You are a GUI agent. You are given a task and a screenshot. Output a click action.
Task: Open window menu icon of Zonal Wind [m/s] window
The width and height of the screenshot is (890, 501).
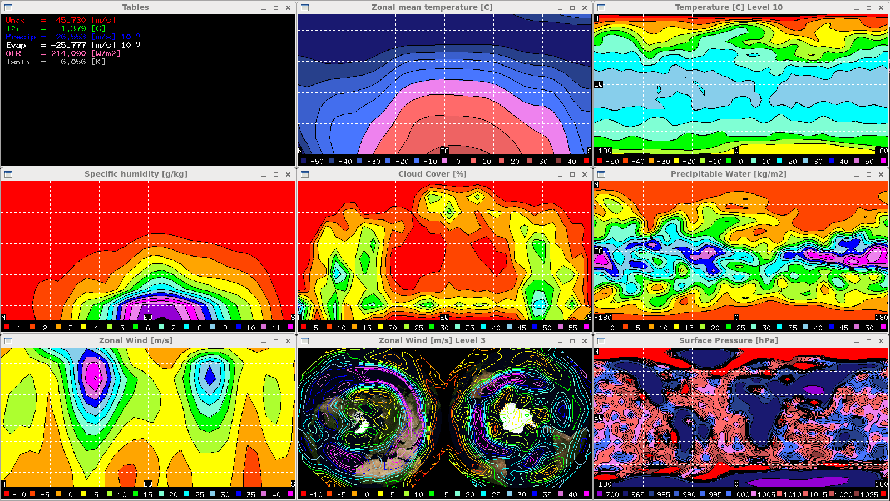point(8,341)
